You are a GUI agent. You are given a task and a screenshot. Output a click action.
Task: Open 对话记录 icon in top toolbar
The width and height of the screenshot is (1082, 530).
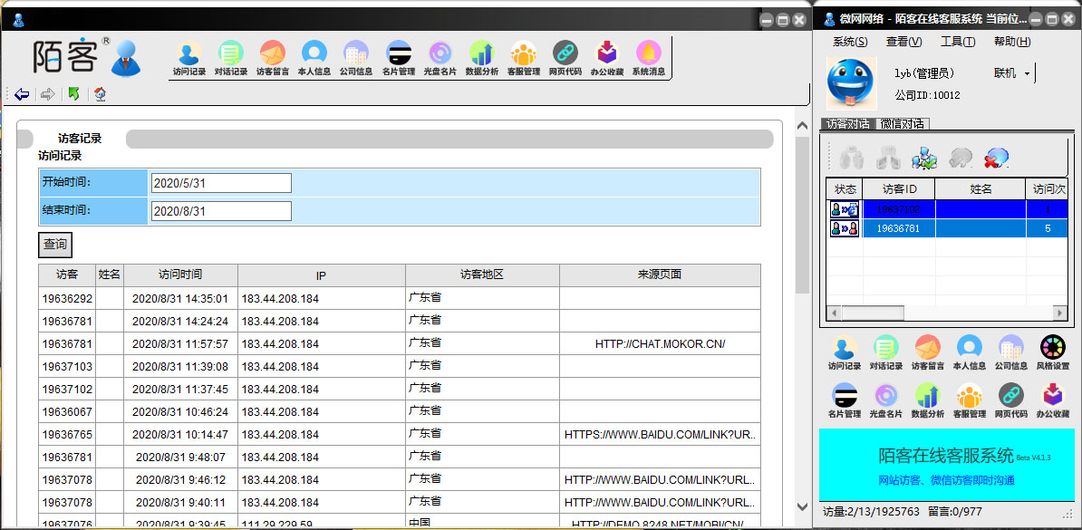coord(231,58)
